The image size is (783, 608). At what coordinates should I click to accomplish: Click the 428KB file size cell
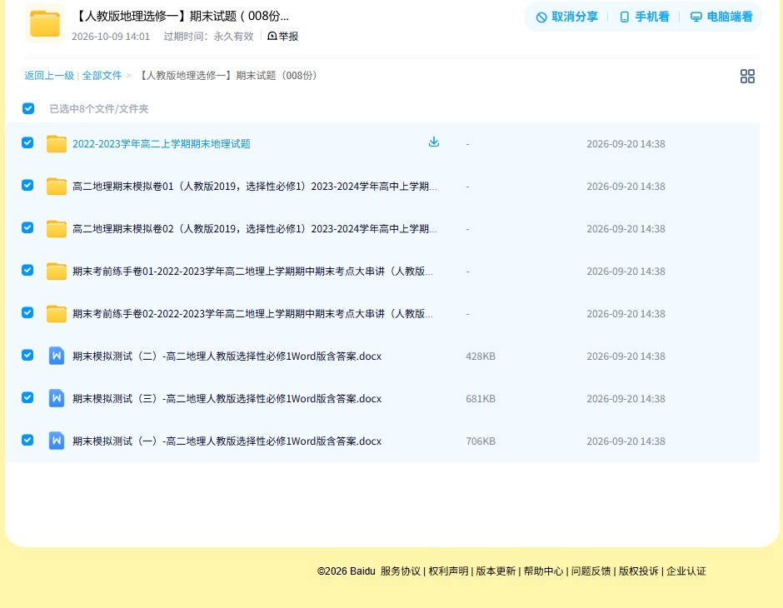point(481,356)
